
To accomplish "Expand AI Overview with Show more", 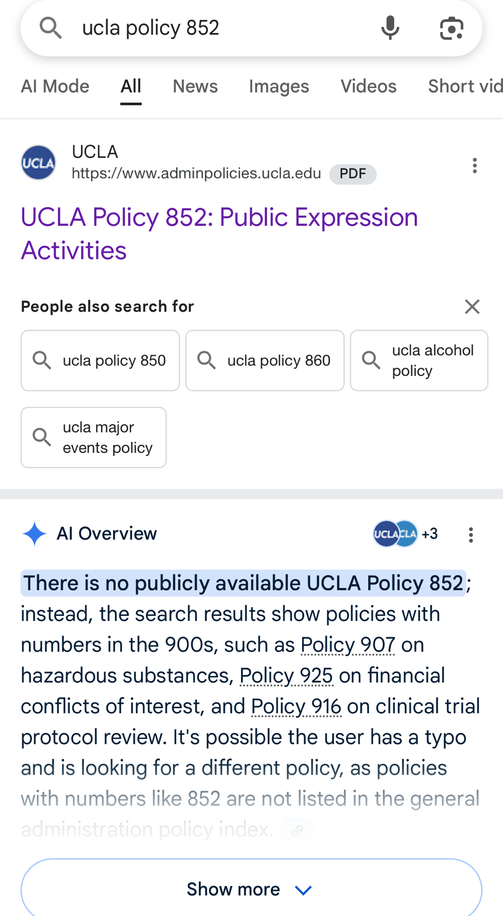I will coord(251,889).
